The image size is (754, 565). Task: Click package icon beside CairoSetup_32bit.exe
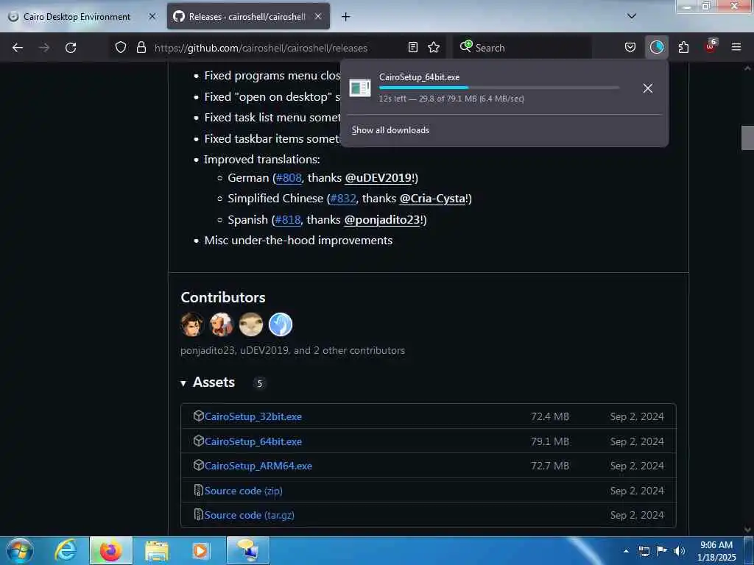tap(198, 416)
